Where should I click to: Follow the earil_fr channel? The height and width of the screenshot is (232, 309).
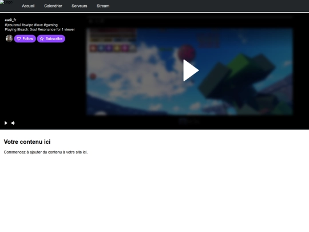[x=25, y=39]
